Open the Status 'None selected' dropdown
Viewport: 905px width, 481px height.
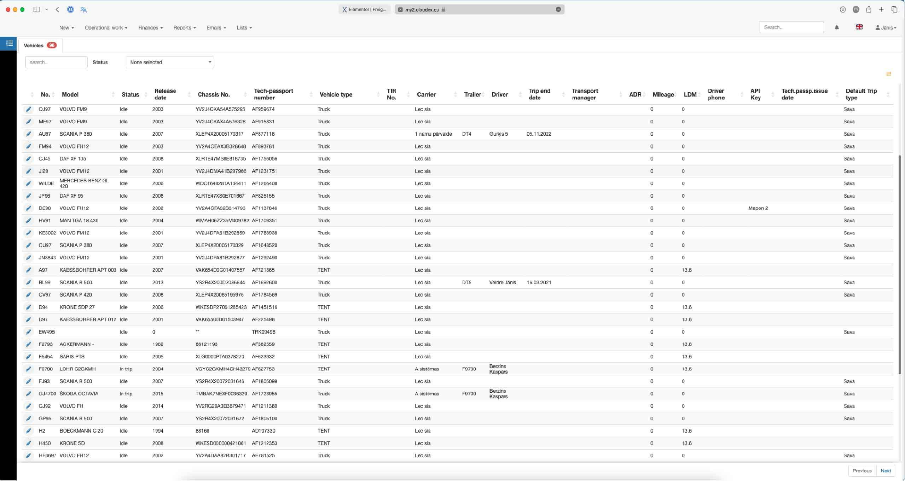point(170,62)
